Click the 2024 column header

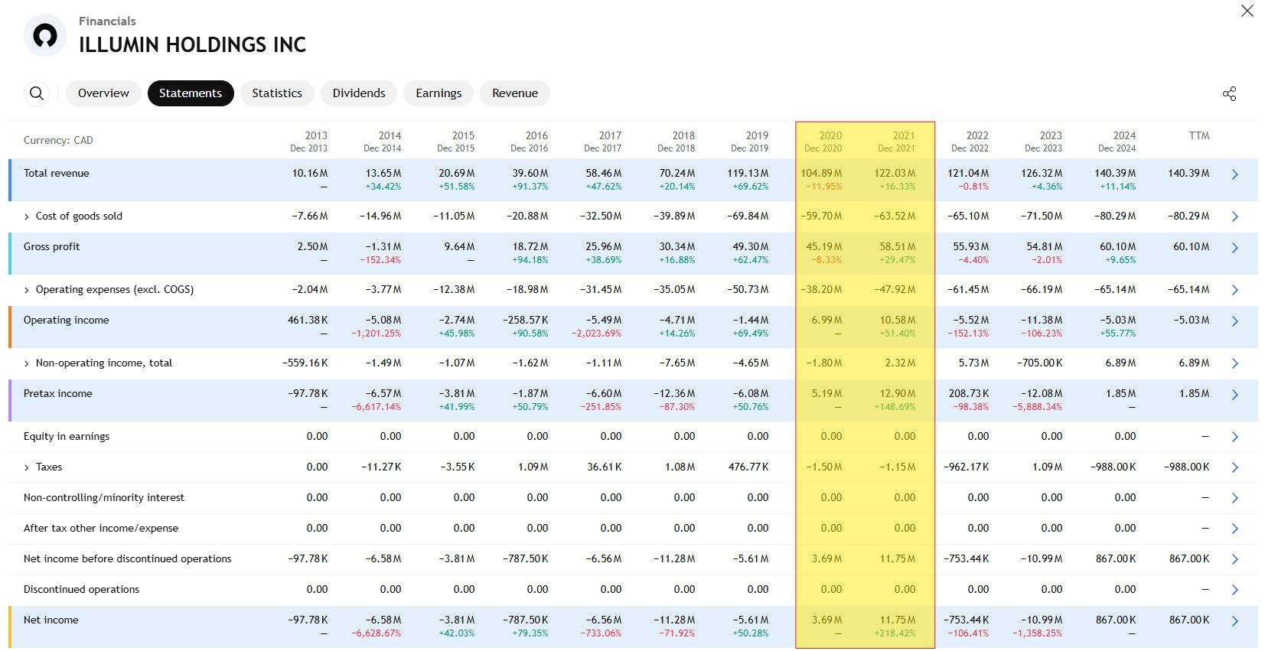[x=1117, y=142]
